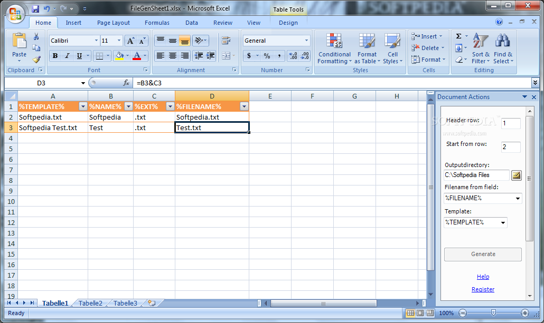Toggle Bottom Align for cell

pos(184,41)
